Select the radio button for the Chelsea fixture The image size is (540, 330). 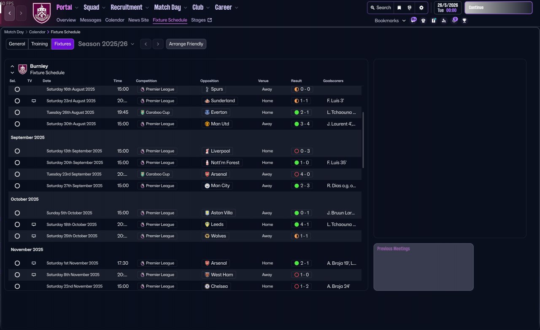(17, 286)
